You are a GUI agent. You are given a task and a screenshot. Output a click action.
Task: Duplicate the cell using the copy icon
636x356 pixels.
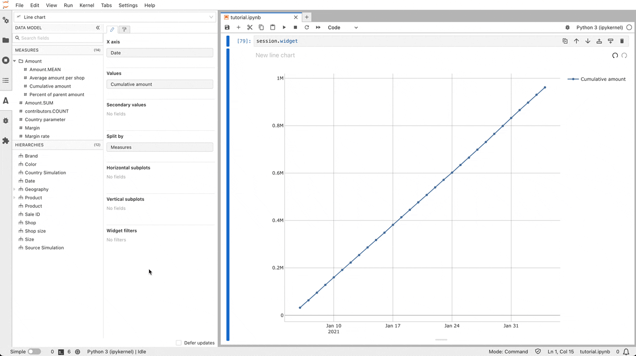point(565,41)
